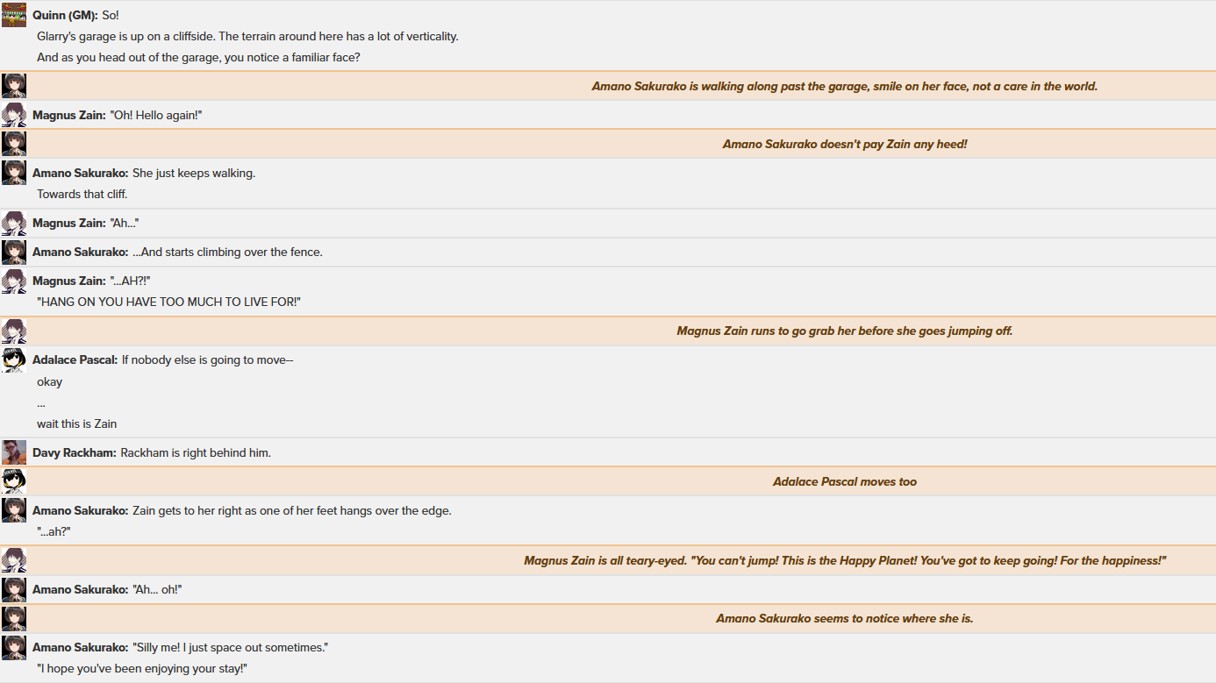Click avatar next to 'all teary-eyed' emote

14,560
